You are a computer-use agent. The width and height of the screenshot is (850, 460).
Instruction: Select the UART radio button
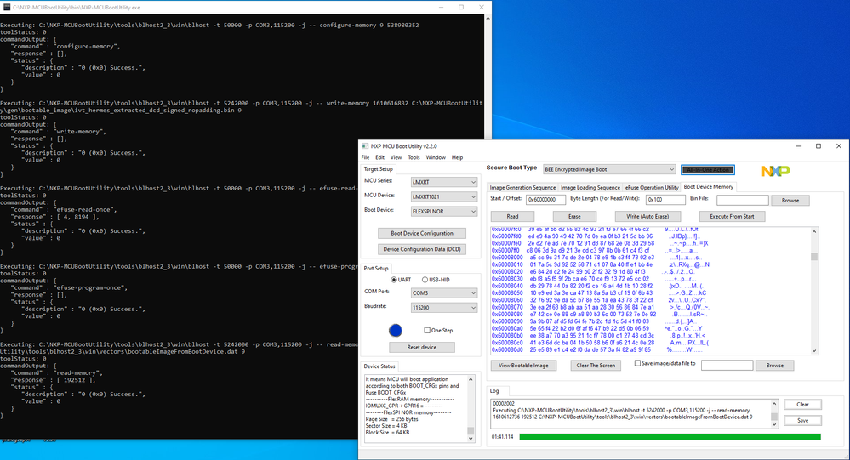(394, 280)
